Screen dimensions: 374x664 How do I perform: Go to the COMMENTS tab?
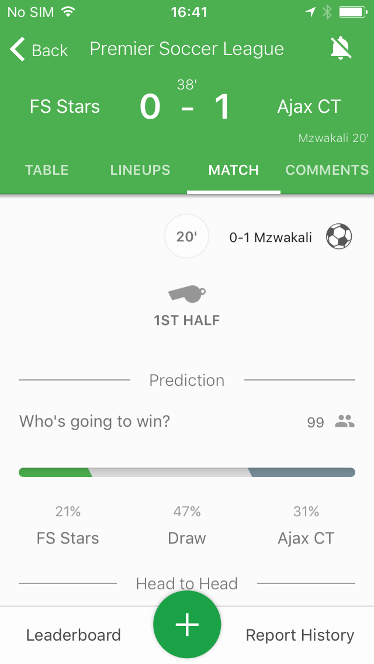[x=327, y=170]
